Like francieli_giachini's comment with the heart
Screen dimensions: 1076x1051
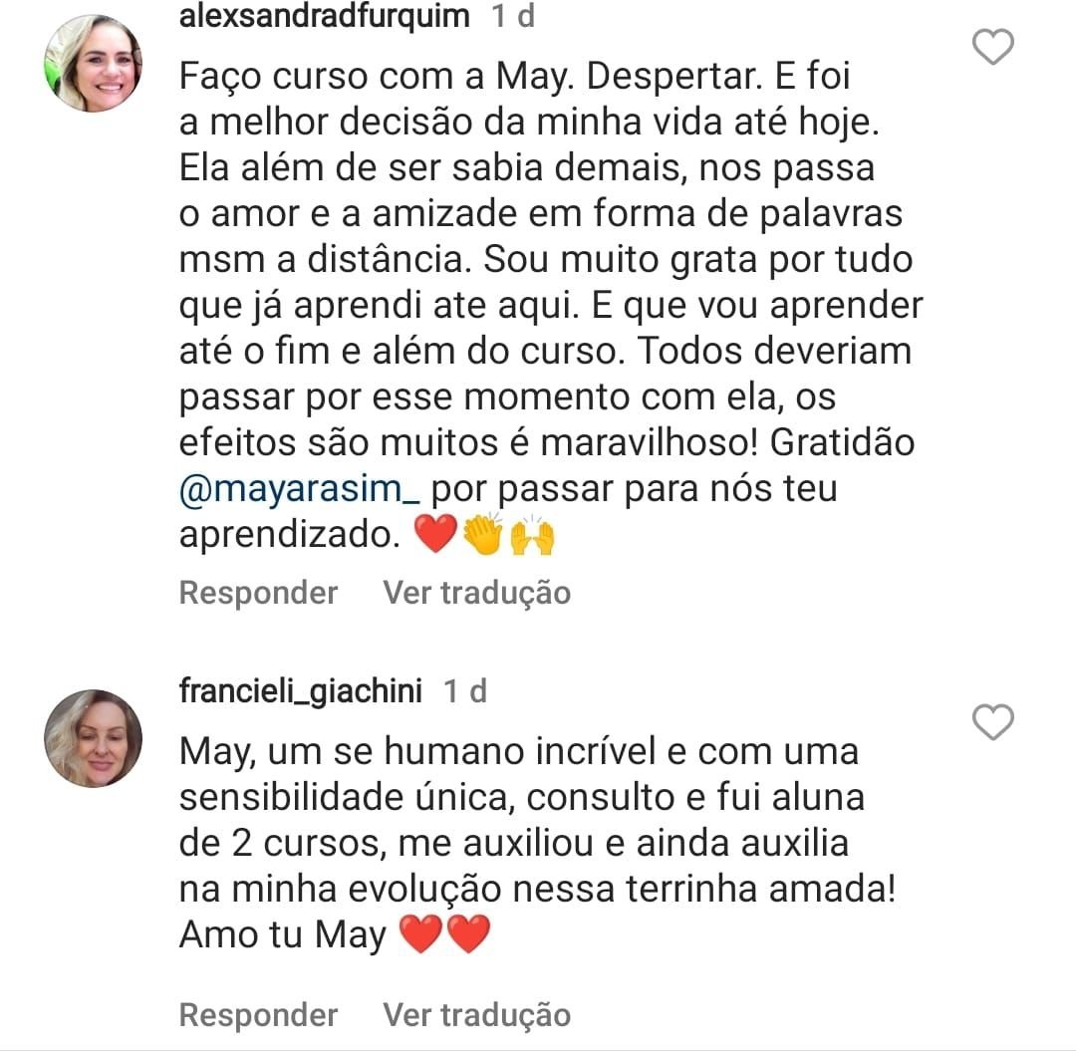pyautogui.click(x=992, y=722)
